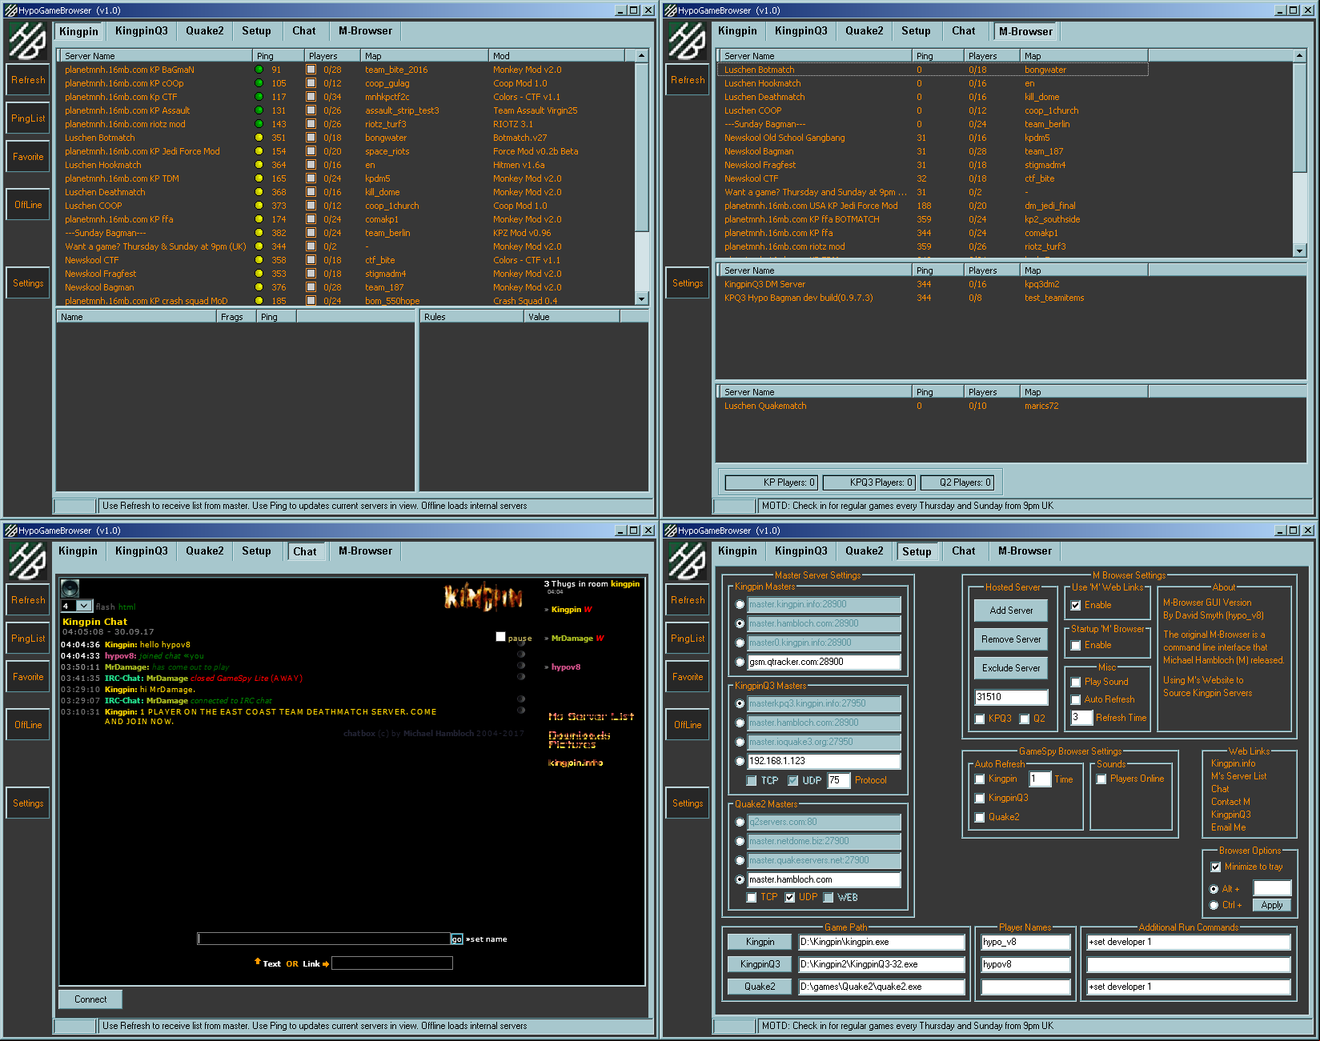Open Quake2 tab in the M-Browser window
This screenshot has width=1320, height=1041.
tap(865, 31)
